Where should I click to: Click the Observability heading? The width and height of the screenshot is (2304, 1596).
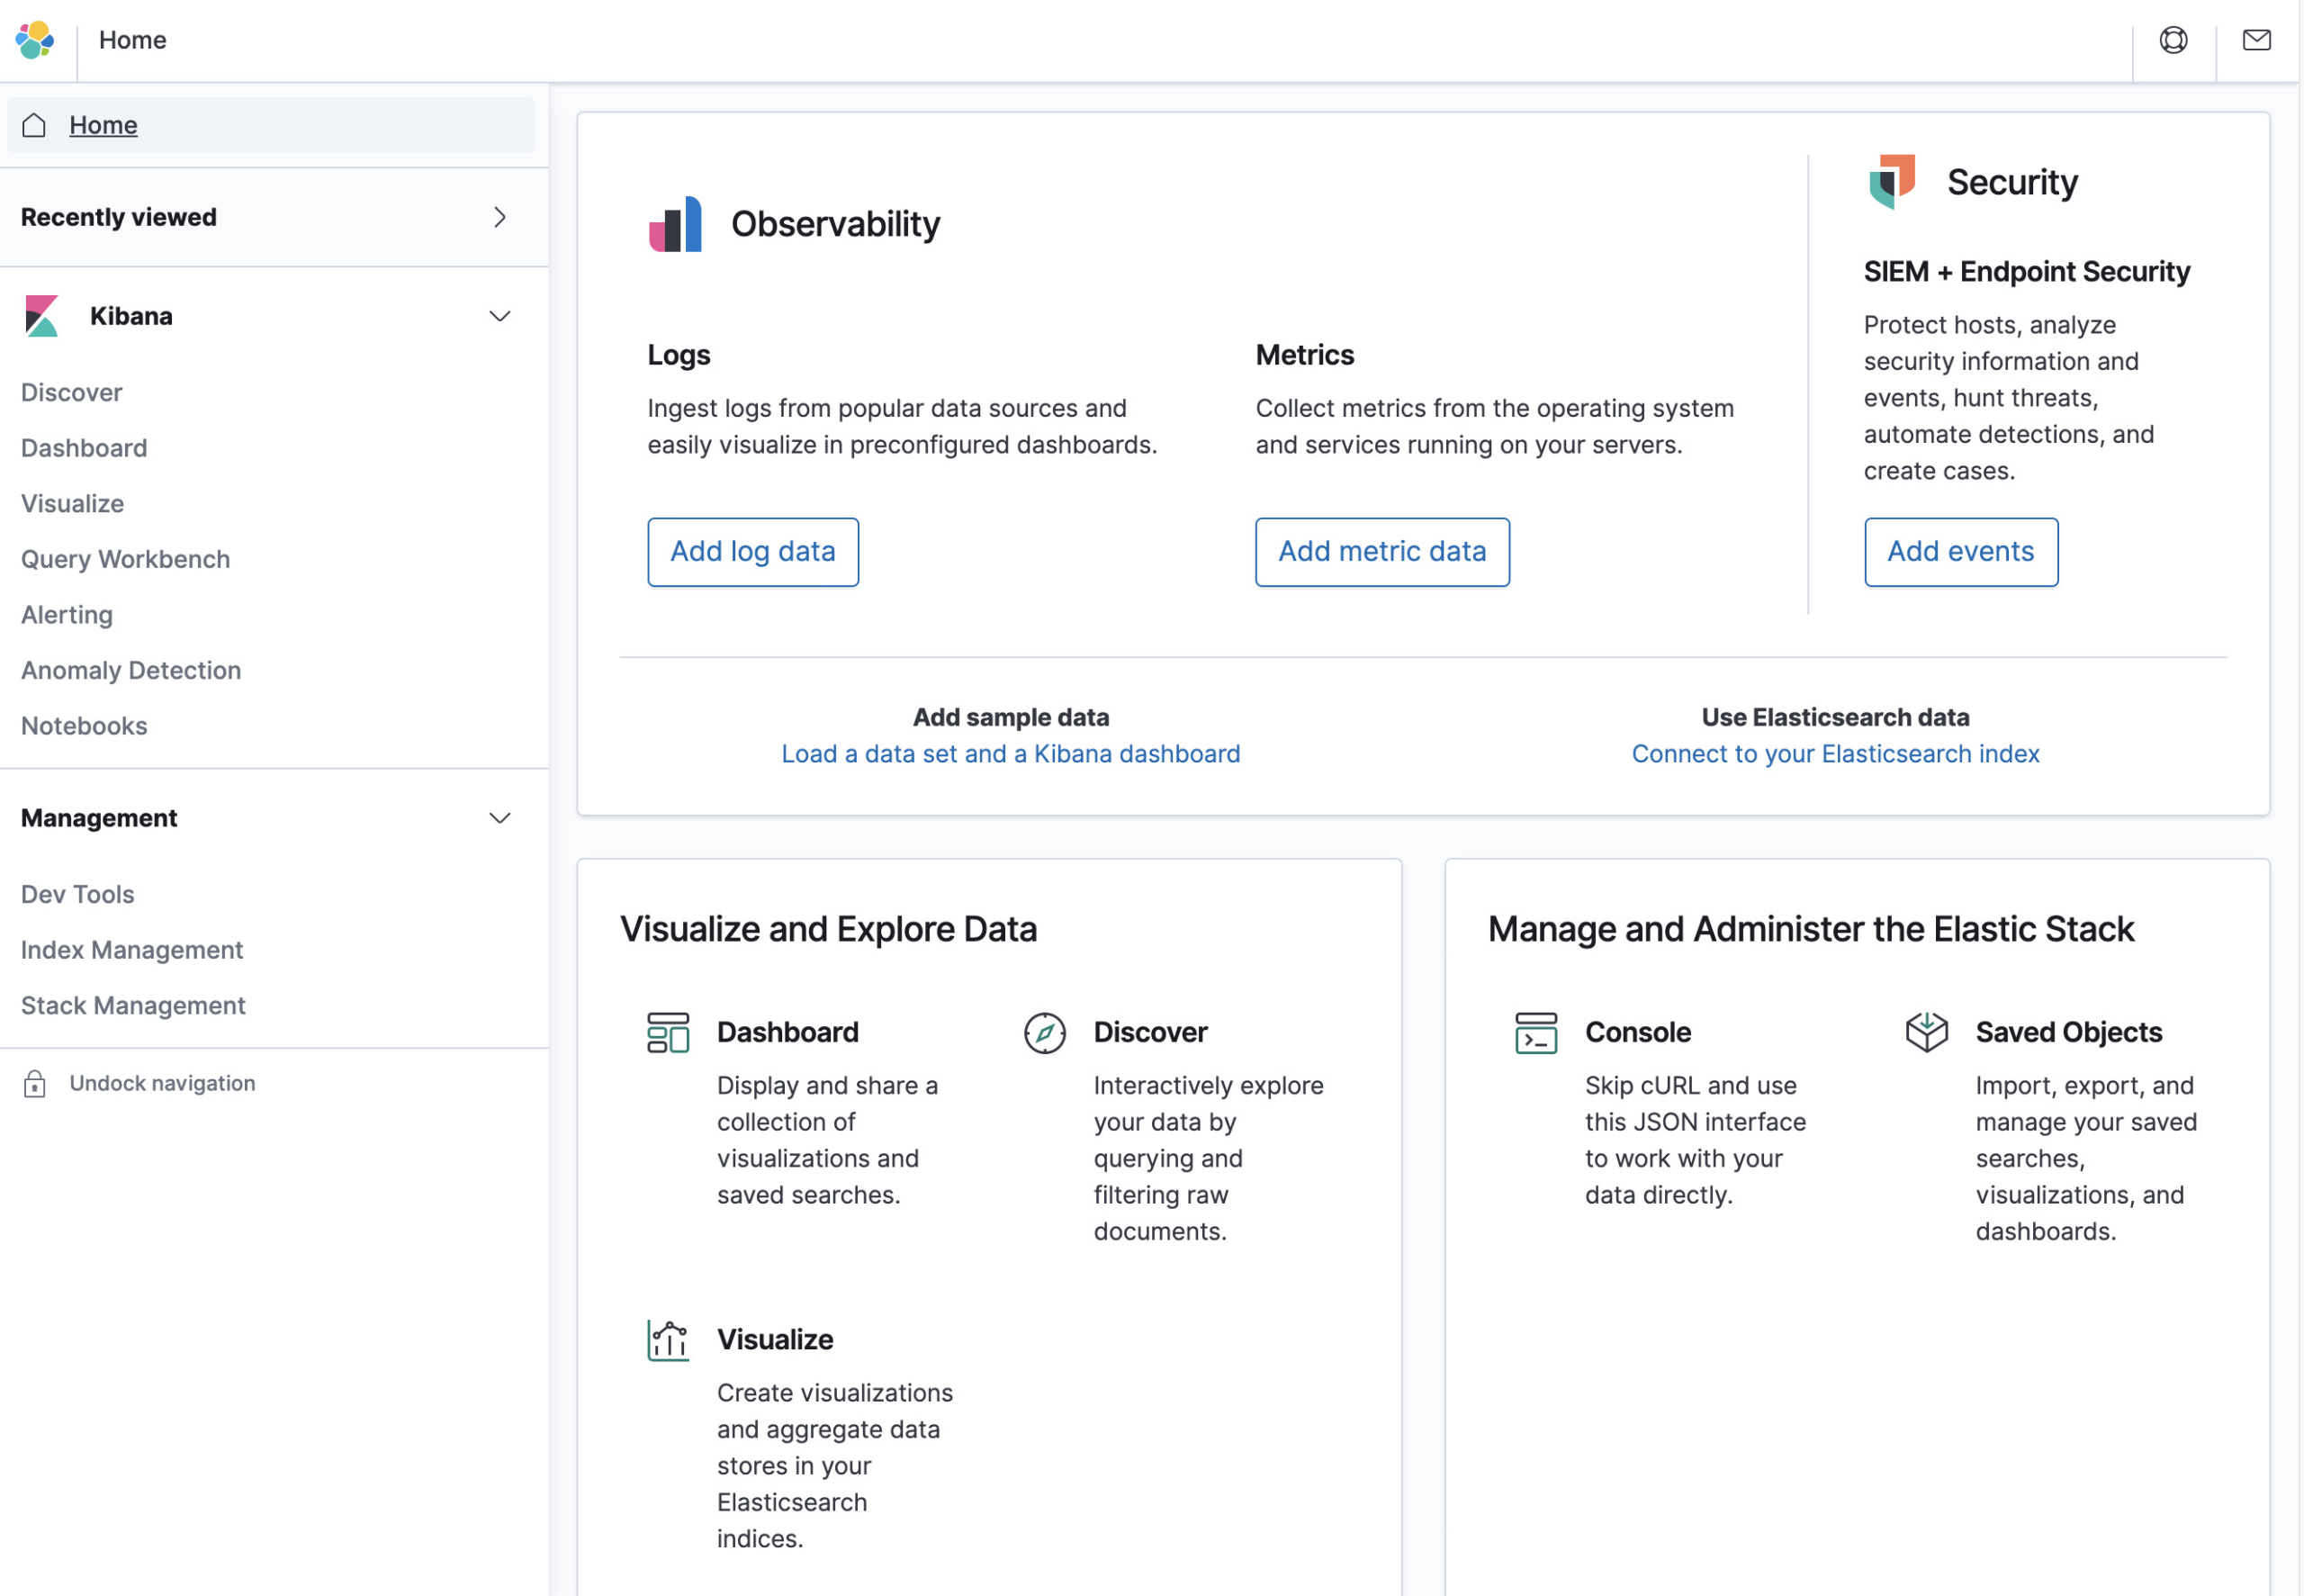pyautogui.click(x=835, y=224)
